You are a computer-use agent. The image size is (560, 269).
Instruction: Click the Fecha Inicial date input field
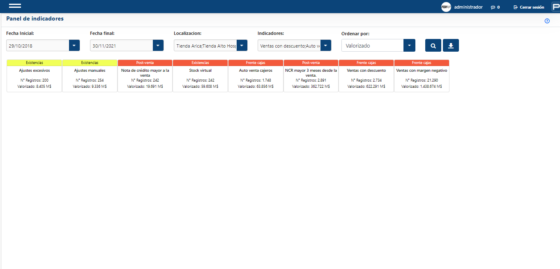pos(37,46)
